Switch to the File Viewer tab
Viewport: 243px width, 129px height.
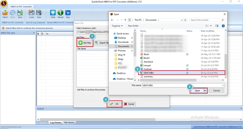click(x=69, y=123)
